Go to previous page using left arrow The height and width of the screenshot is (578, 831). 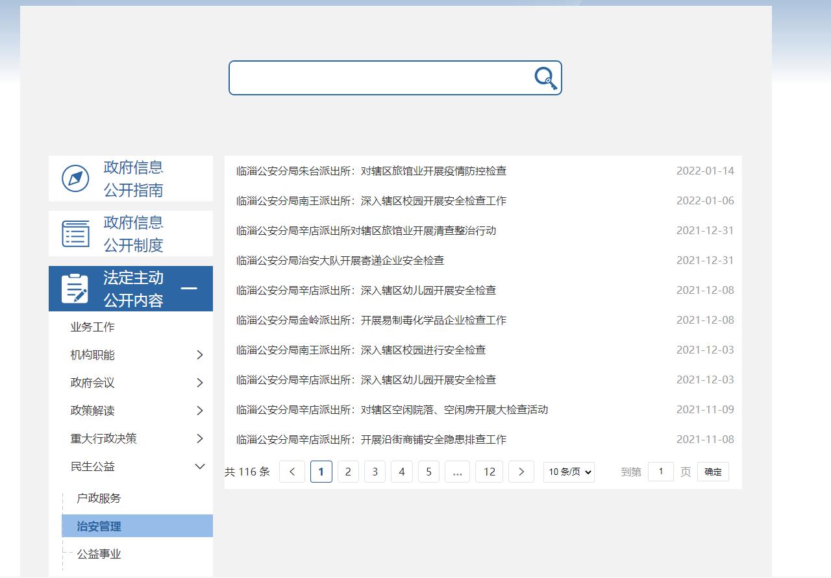click(292, 472)
